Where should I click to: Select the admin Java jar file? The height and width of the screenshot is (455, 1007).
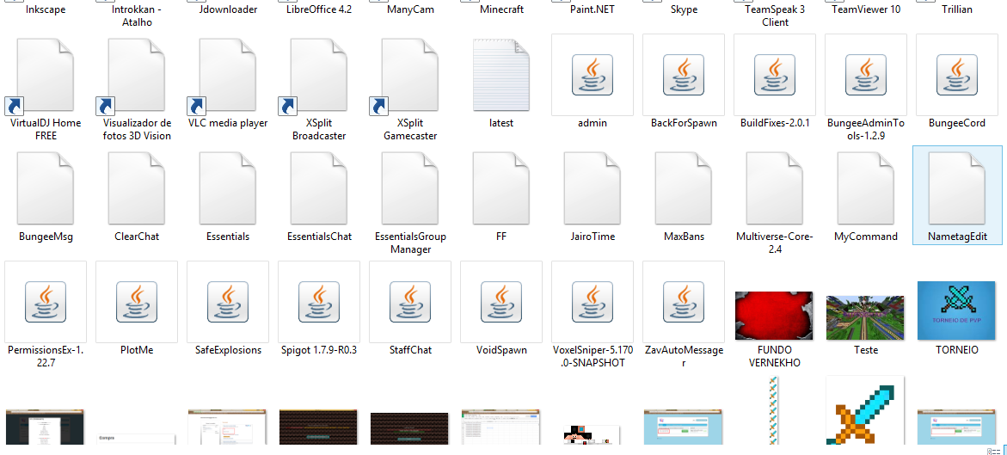(593, 75)
